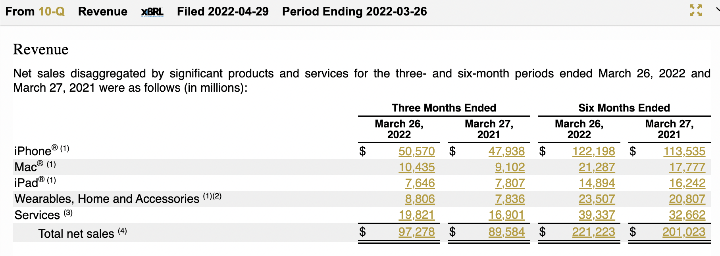Open iPhone six-month 2022 value 122,198
Viewport: 720px width, 256px height.
click(593, 151)
